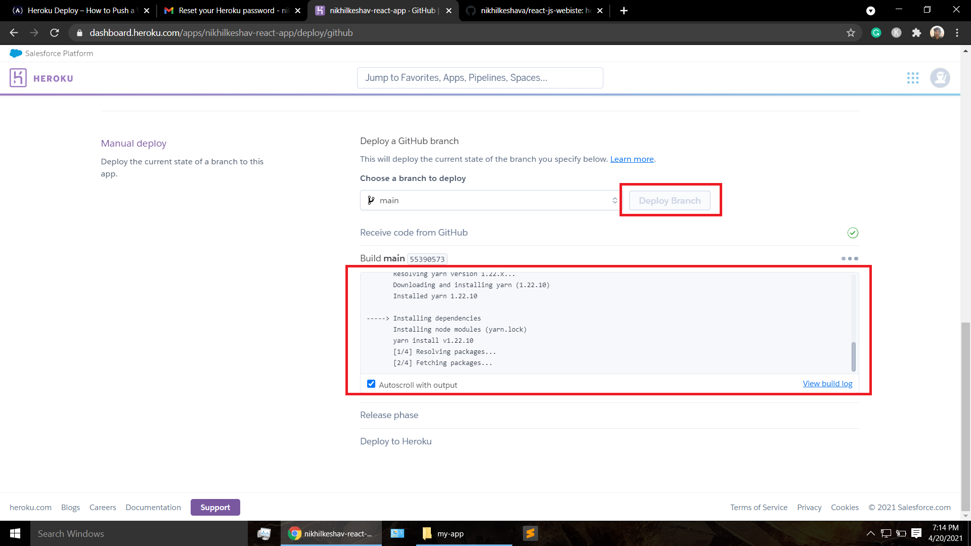Open Documentation footer link
The height and width of the screenshot is (546, 971).
point(153,507)
